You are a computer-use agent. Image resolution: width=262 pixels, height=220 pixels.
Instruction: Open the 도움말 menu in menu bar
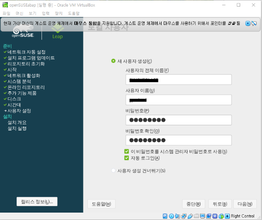74,14
